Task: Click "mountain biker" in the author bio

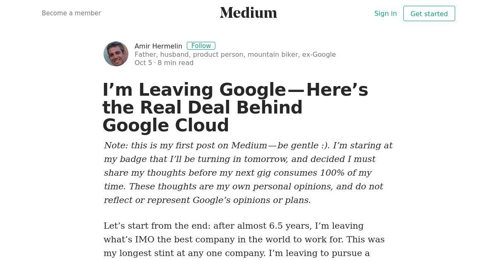Action: (273, 54)
